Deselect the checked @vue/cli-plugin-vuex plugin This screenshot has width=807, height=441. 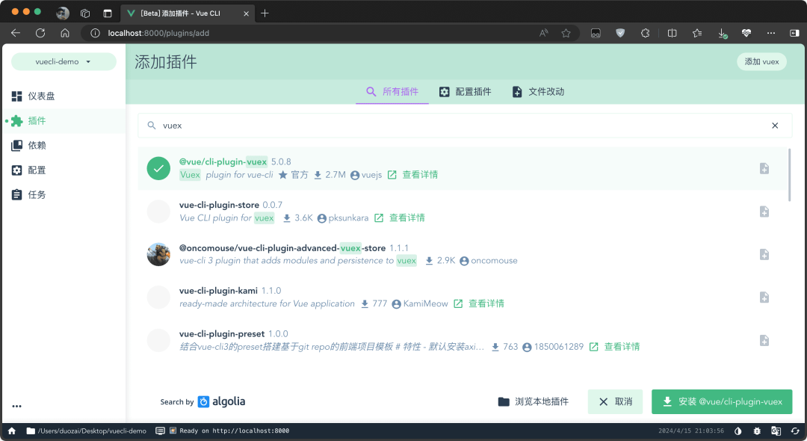pyautogui.click(x=158, y=168)
